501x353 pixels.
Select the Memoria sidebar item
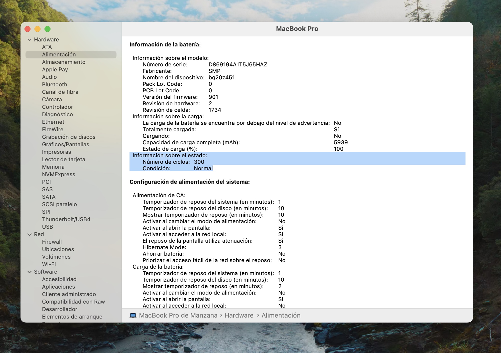(x=53, y=167)
